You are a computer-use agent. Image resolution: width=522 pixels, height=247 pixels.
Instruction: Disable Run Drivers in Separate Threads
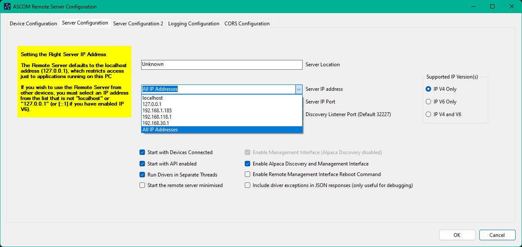click(142, 174)
